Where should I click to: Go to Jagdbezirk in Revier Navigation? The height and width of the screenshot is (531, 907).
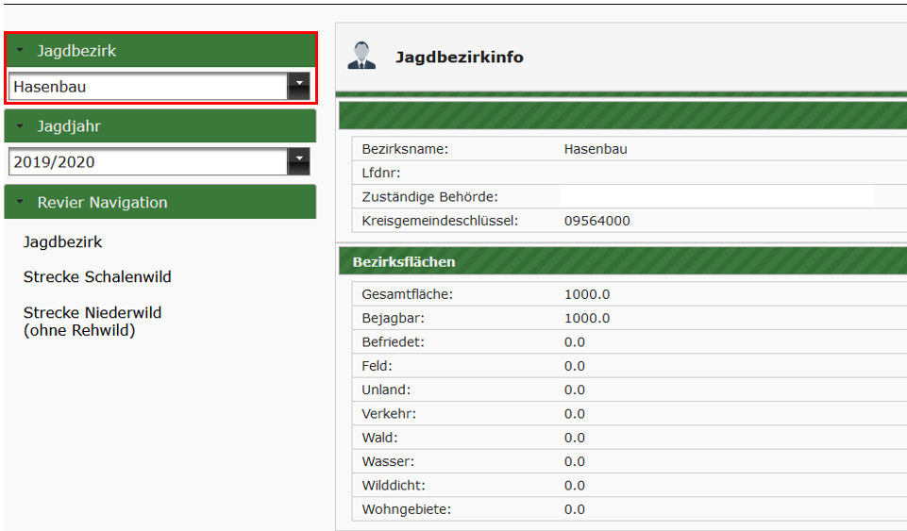point(62,242)
